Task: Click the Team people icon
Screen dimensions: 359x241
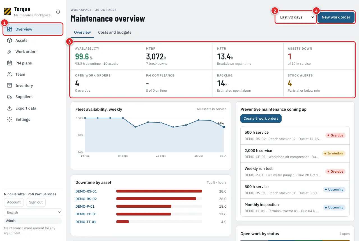Action: (x=10, y=74)
